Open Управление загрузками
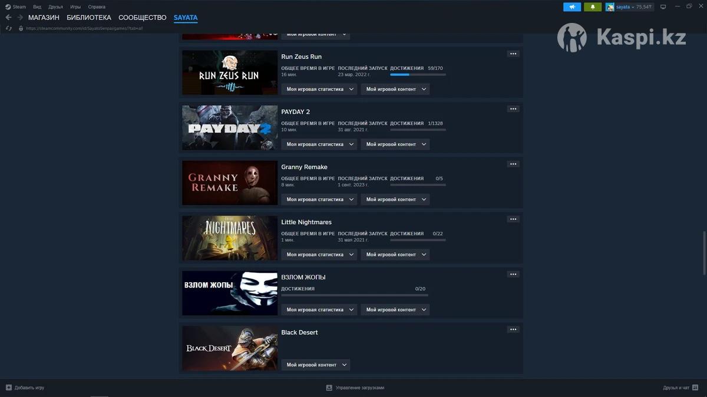 [355, 388]
